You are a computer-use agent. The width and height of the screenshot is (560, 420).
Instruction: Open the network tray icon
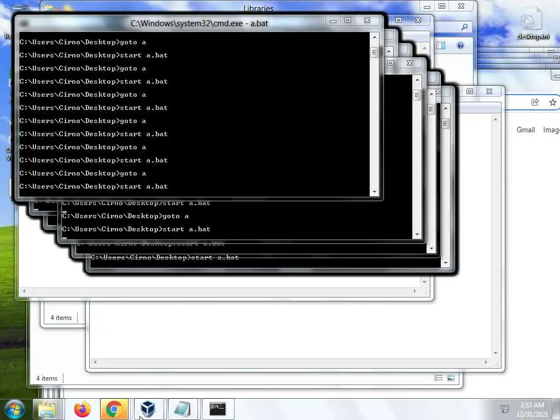(x=505, y=409)
